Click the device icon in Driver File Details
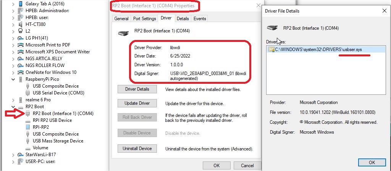391x171 pixels. coord(272,27)
